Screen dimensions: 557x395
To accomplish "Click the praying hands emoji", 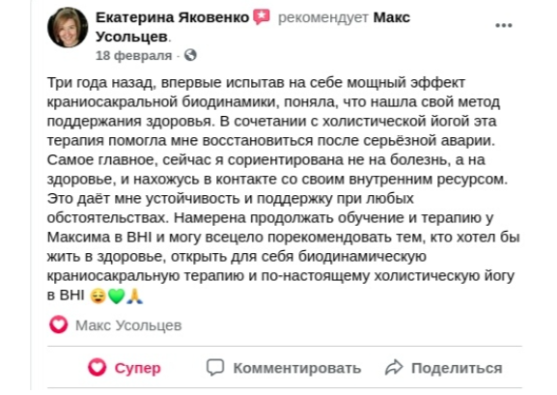I will coord(134,296).
